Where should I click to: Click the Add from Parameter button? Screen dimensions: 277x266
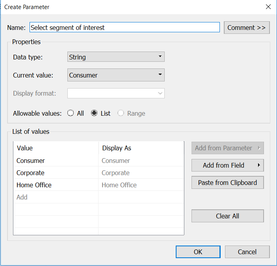point(227,148)
